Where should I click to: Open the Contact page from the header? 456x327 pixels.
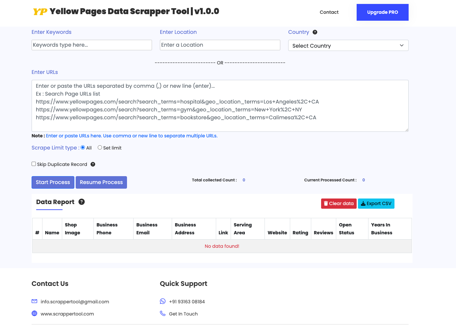[x=329, y=12]
